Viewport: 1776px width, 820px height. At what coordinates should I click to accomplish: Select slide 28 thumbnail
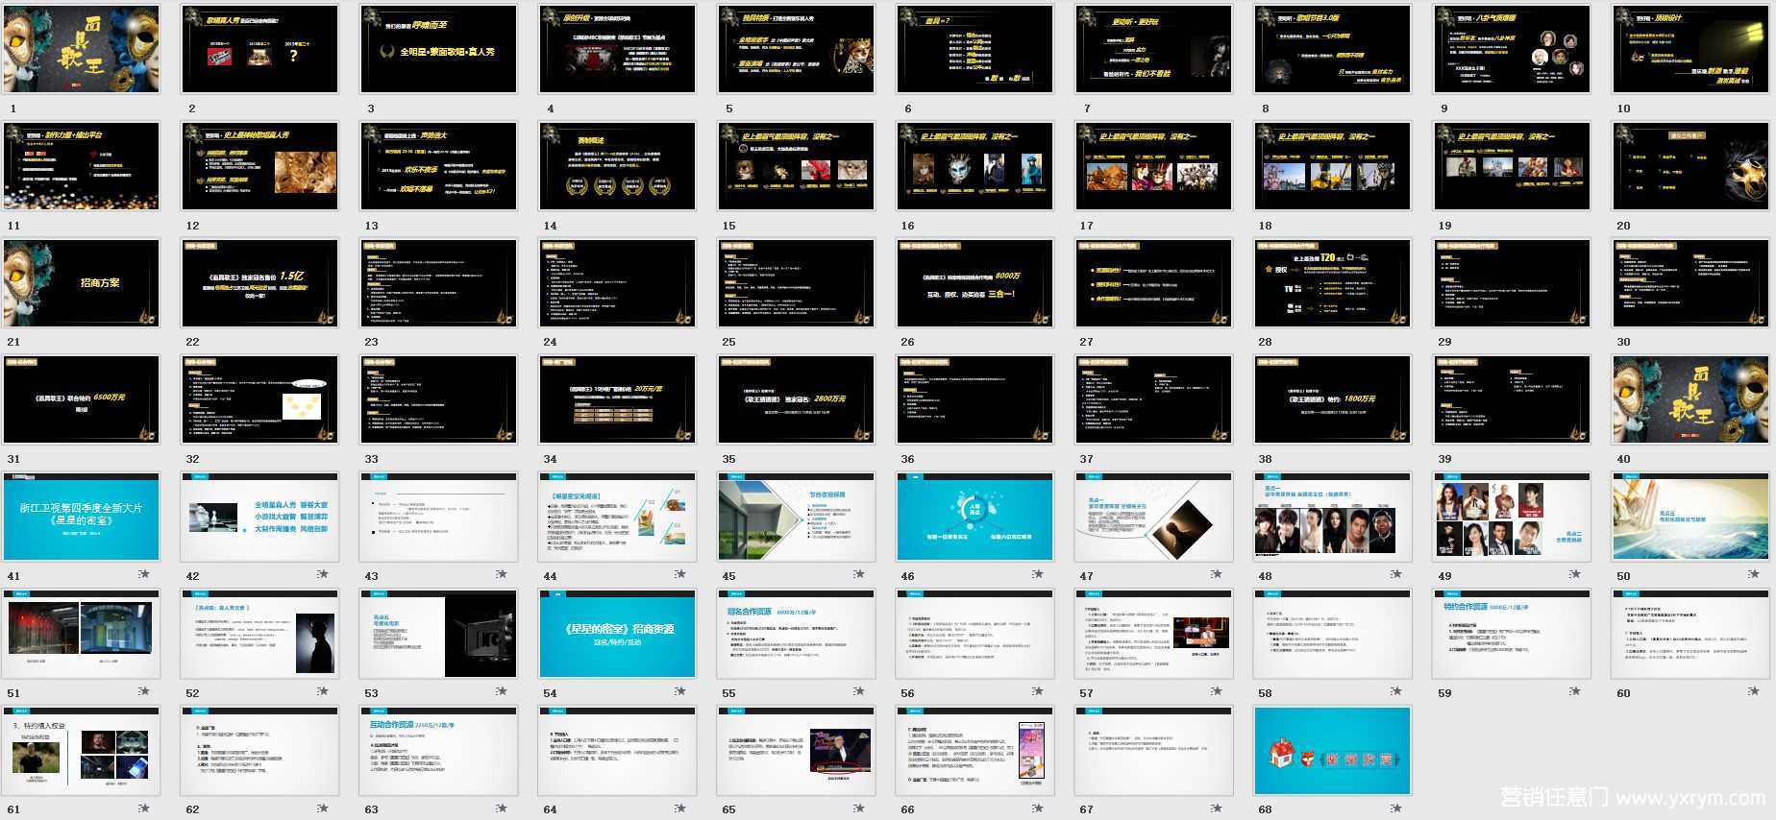click(1333, 282)
